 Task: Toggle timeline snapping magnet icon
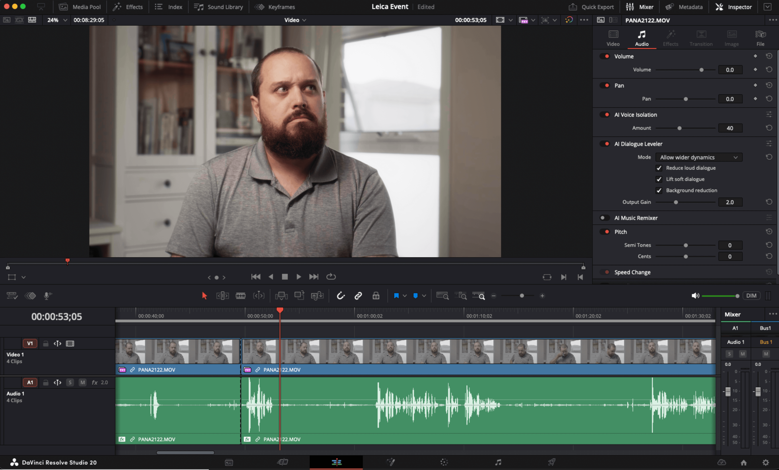tap(341, 296)
